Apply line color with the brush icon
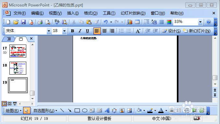220x124 pixels. 150,110
